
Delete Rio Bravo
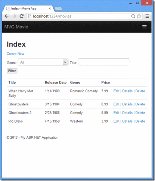140,121
